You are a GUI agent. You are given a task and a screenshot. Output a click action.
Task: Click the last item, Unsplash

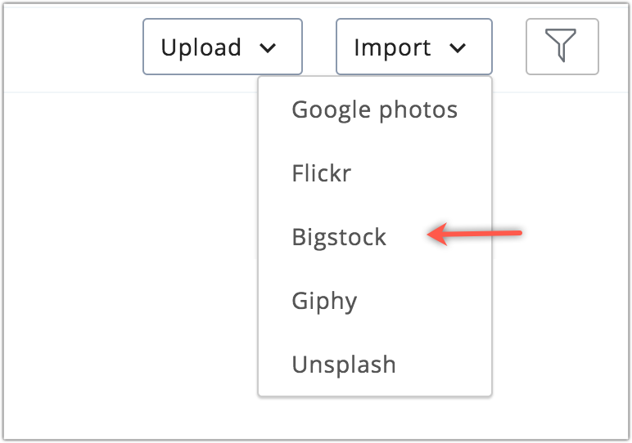tap(344, 365)
